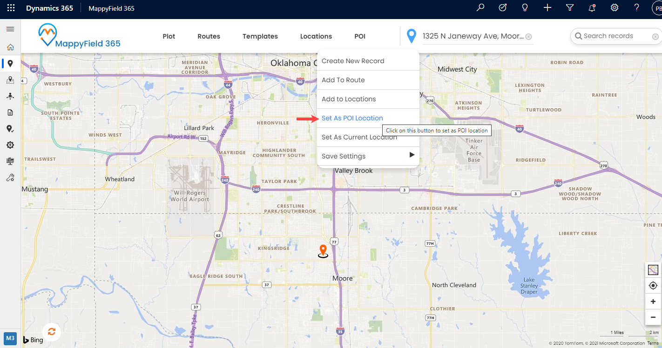This screenshot has height=348, width=662.
Task: Open the pin-with-checkmark sidebar icon
Action: coord(10,129)
